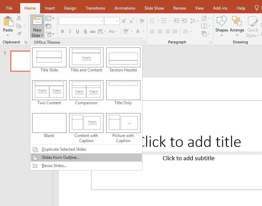Click Change Case Aa icon
Screen dimensions: 262x206
[111, 31]
